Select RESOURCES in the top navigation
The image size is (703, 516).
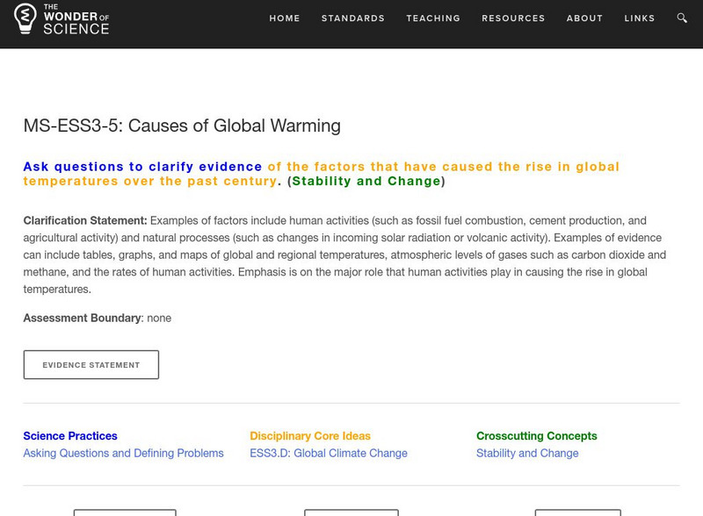click(x=513, y=18)
